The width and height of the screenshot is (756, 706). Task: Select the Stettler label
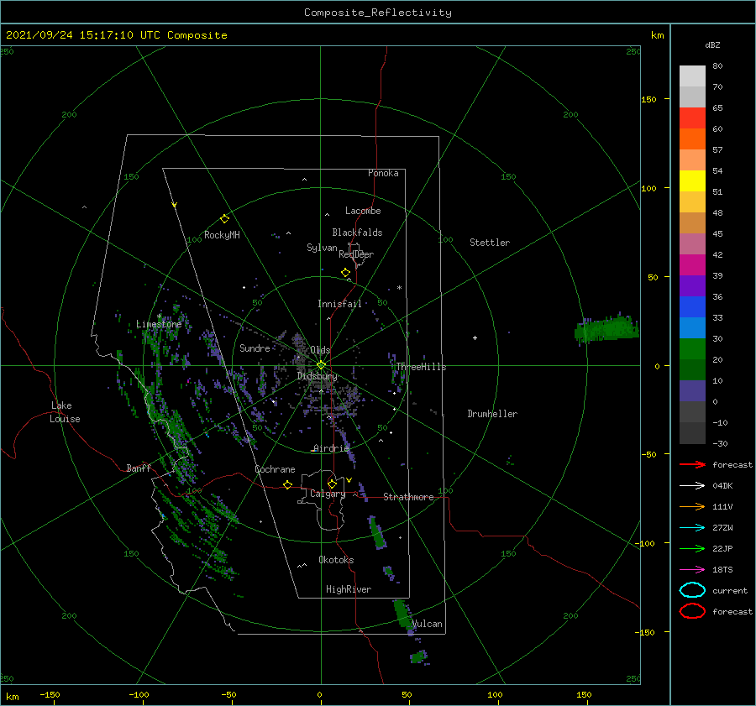pyautogui.click(x=490, y=243)
